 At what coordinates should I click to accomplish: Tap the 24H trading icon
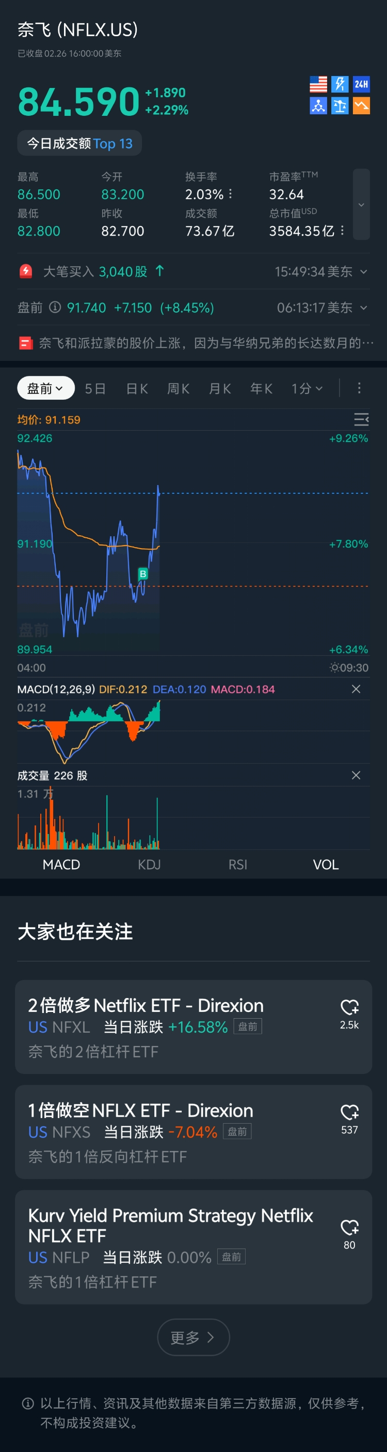tap(361, 85)
